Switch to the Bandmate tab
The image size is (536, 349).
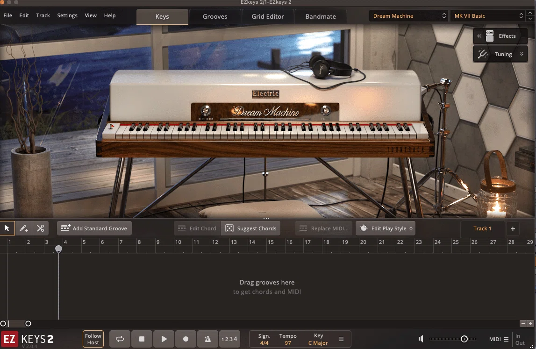[x=320, y=16]
